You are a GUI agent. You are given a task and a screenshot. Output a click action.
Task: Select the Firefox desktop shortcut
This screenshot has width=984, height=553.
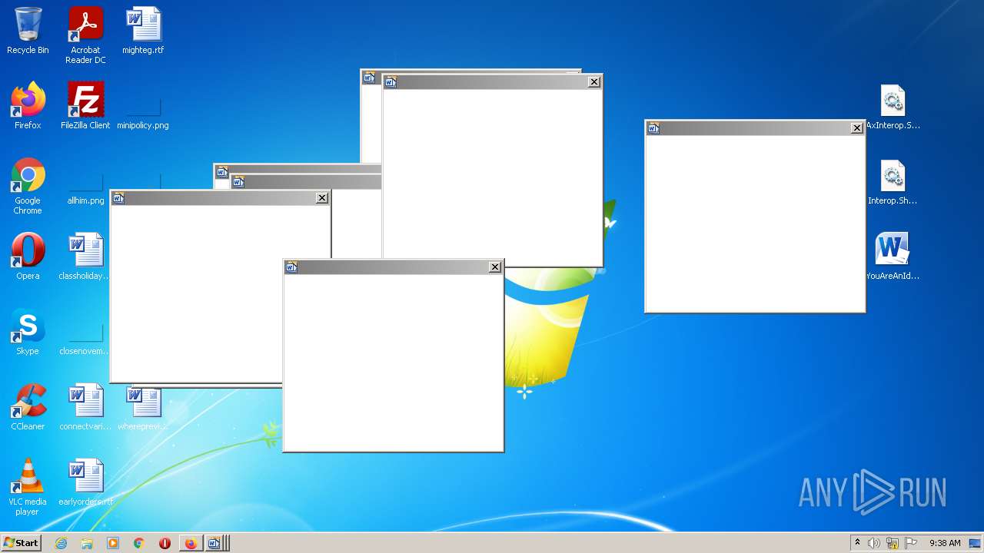click(28, 106)
